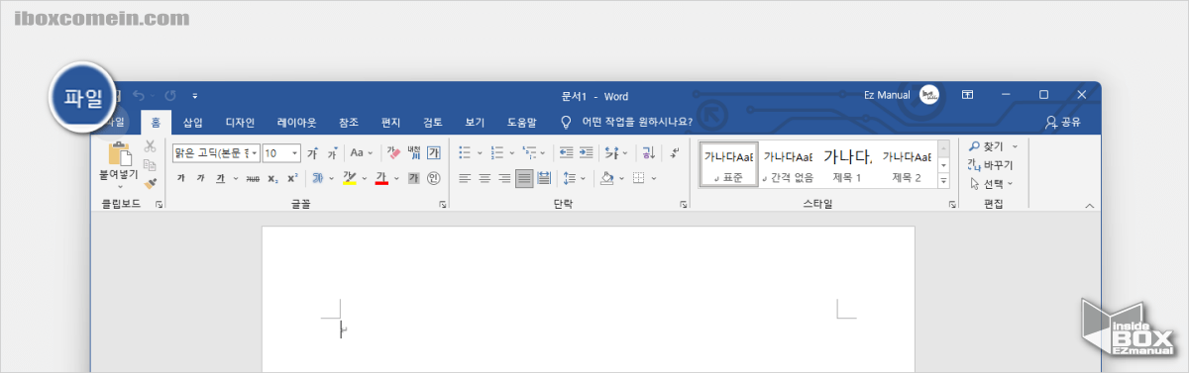Apply the 제목 1 style
The height and width of the screenshot is (373, 1189).
847,164
